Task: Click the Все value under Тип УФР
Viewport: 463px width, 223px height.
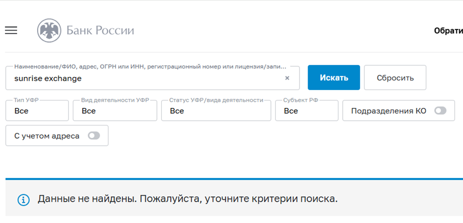Action: [22, 111]
